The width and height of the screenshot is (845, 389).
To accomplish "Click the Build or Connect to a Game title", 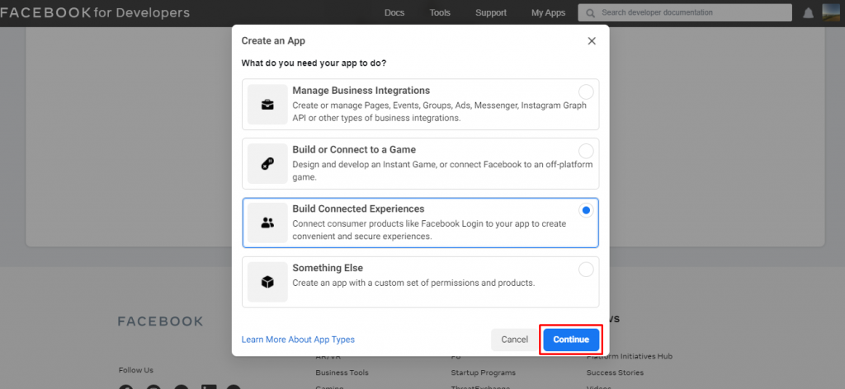I will click(354, 149).
